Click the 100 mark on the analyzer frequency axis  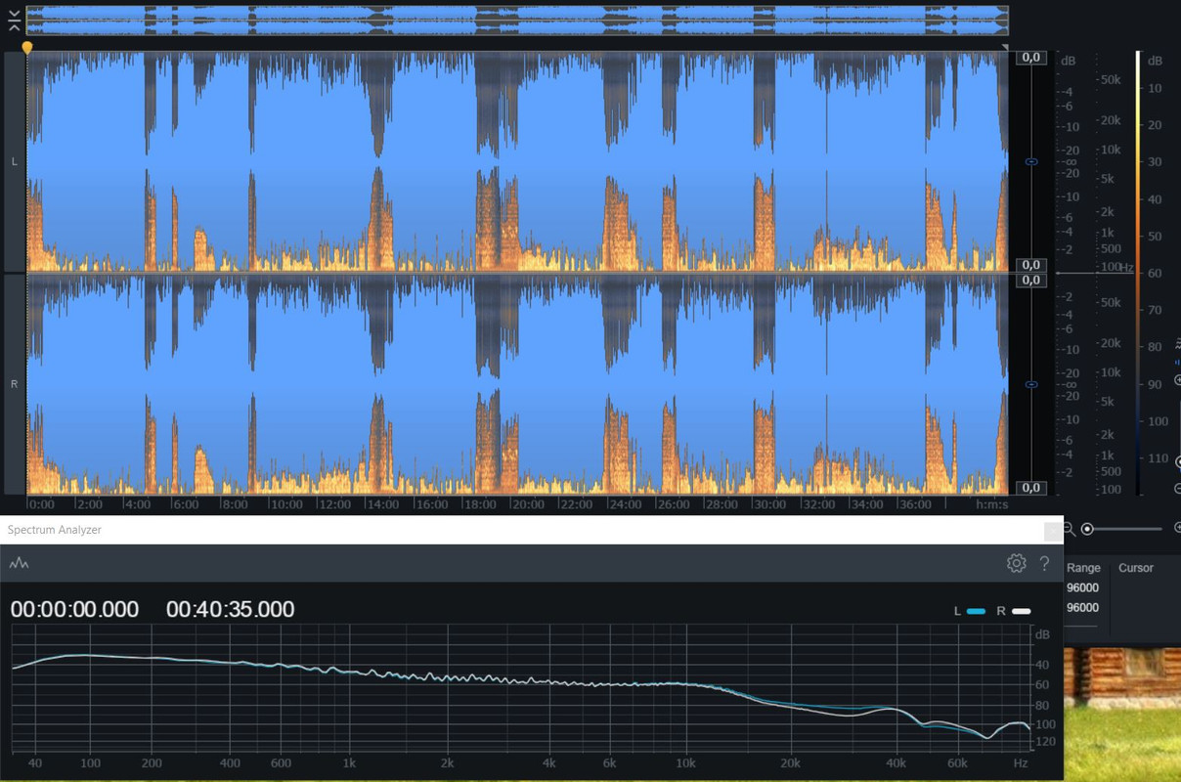(x=90, y=762)
